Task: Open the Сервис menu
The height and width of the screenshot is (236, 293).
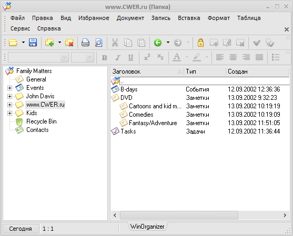Action: (x=20, y=28)
